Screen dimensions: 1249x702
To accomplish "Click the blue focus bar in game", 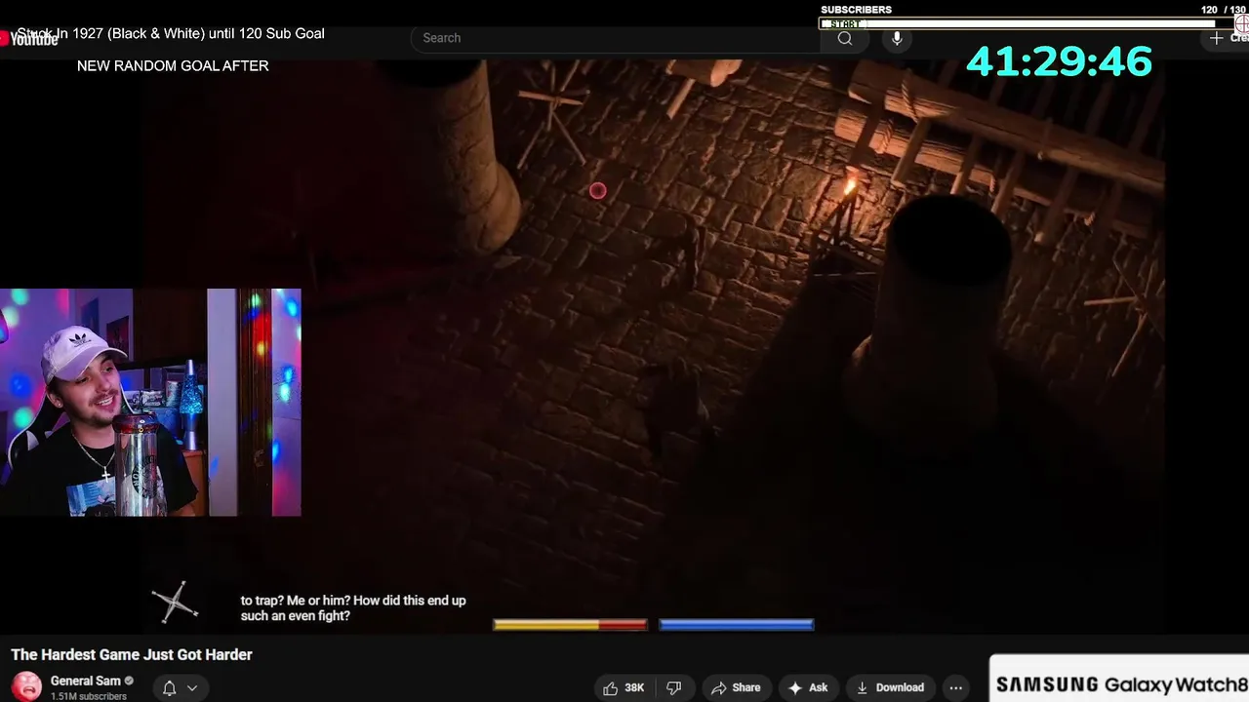I will tap(736, 625).
